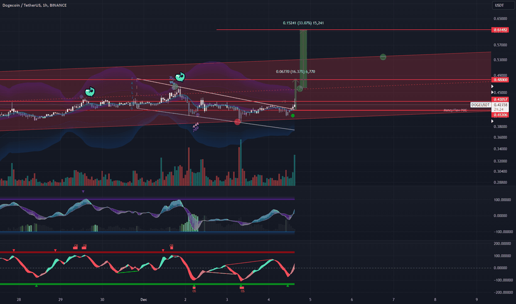Click the 0.65000 price axis label
The height and width of the screenshot is (304, 516).
(x=500, y=19)
